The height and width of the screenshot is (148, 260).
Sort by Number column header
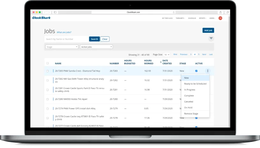point(114,64)
